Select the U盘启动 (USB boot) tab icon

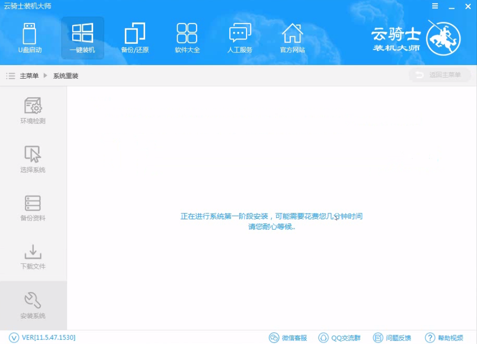coord(29,38)
